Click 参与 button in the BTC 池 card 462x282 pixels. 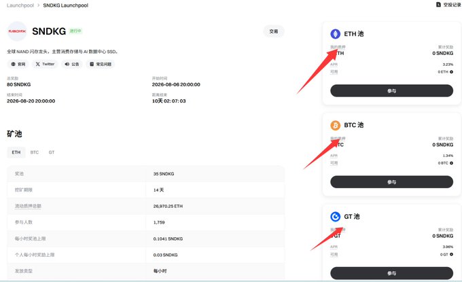pos(391,182)
